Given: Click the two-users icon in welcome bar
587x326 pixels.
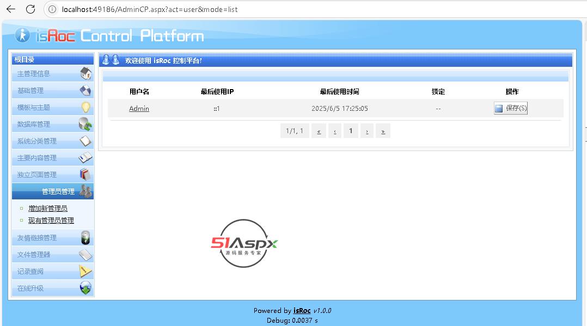Looking at the screenshot, I should (x=111, y=60).
